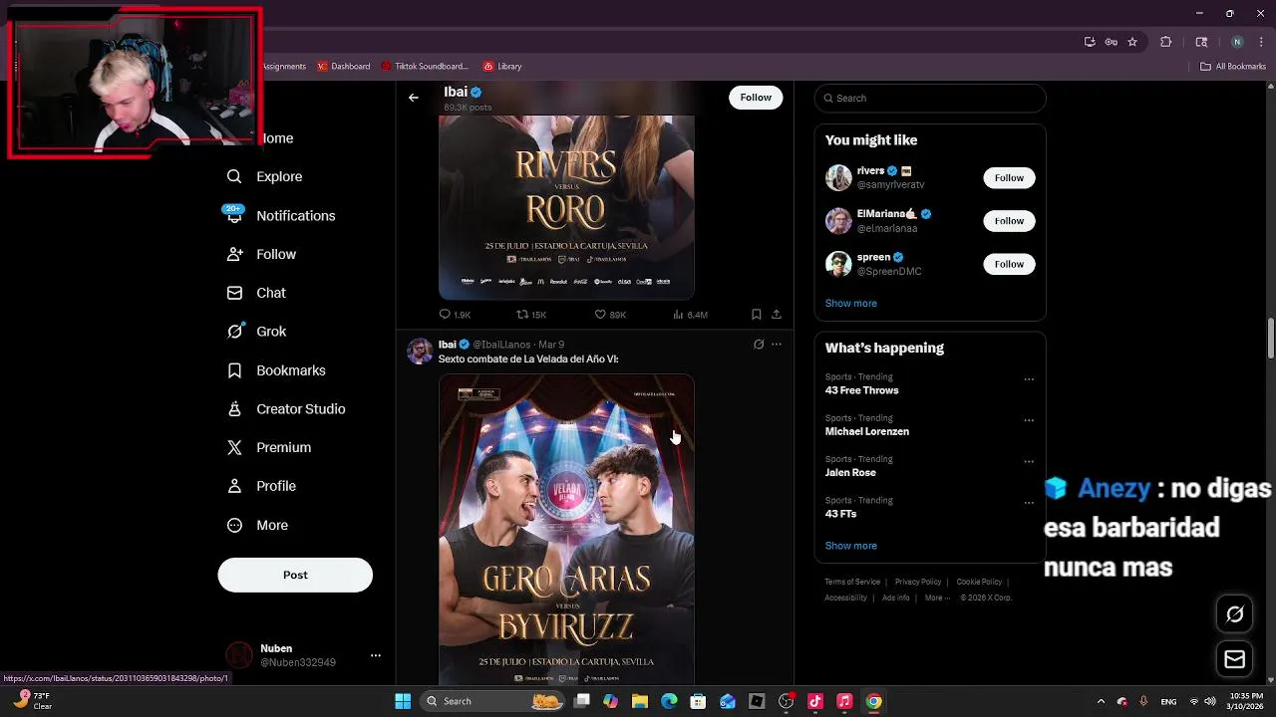Follow rivers in You might like
The image size is (1276, 717).
coord(1009,177)
